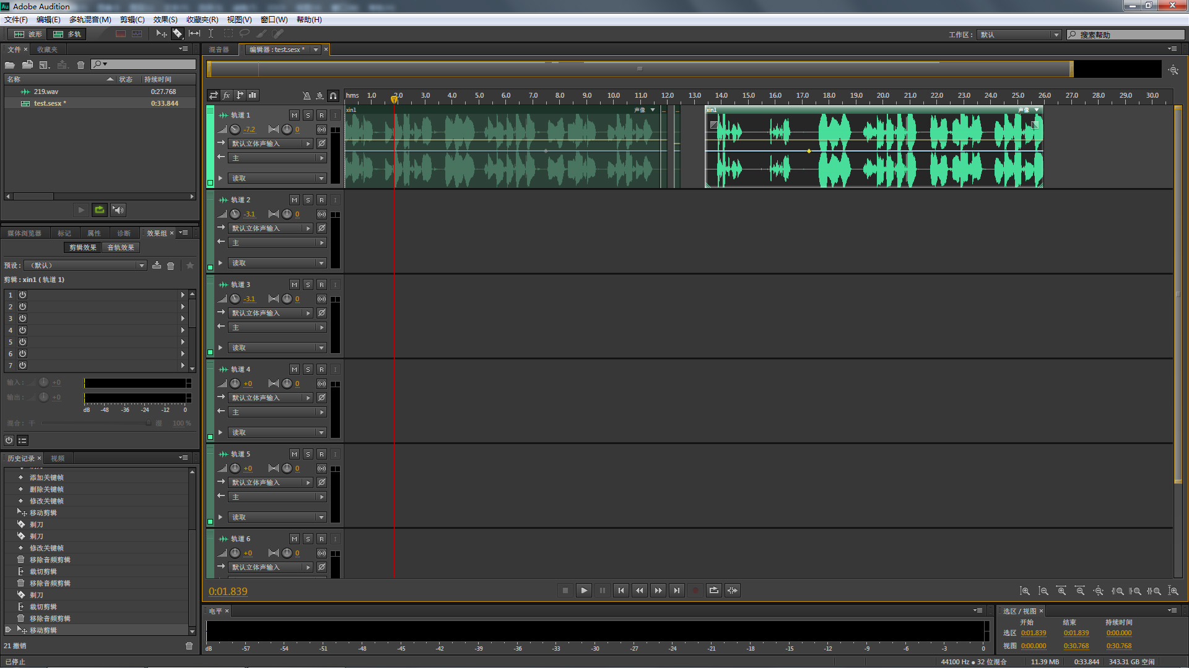Toggle R record button on 轨道 6
Image resolution: width=1189 pixels, height=668 pixels.
tap(320, 538)
